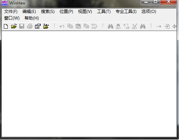
Task: Click the Copy block icon
Action: pos(70,26)
